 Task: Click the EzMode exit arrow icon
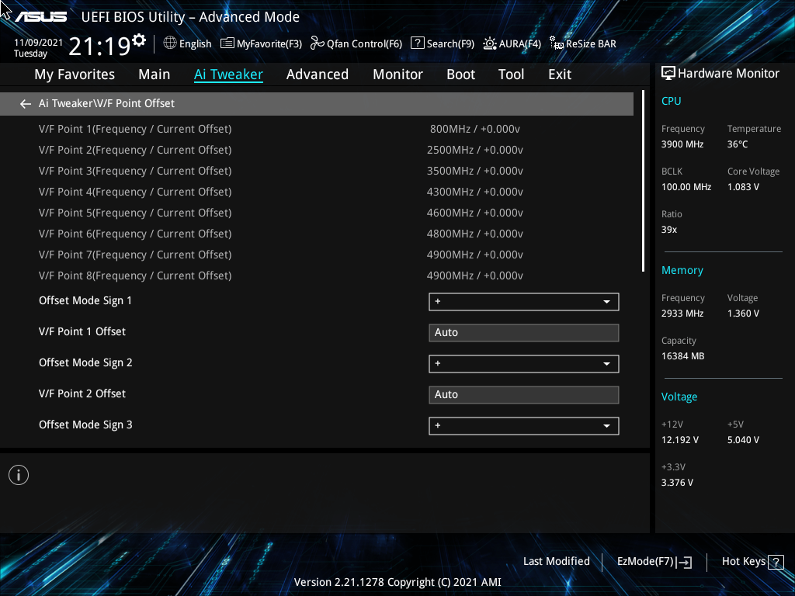(685, 562)
